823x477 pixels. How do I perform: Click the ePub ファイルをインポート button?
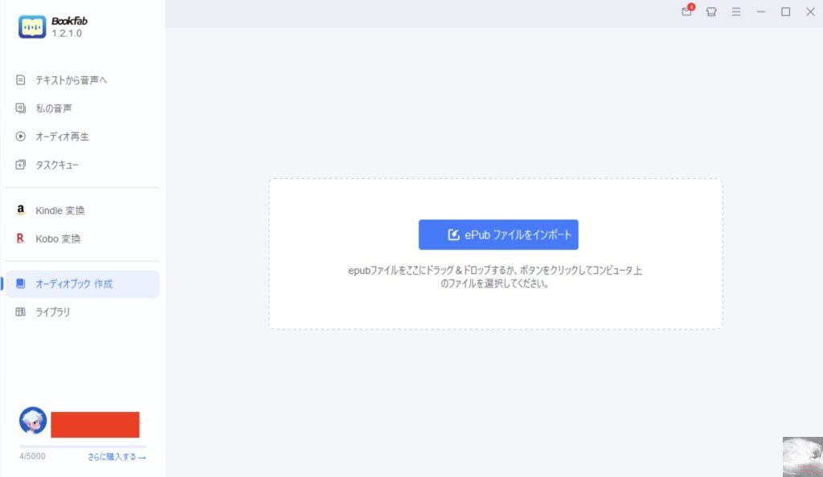coord(498,234)
